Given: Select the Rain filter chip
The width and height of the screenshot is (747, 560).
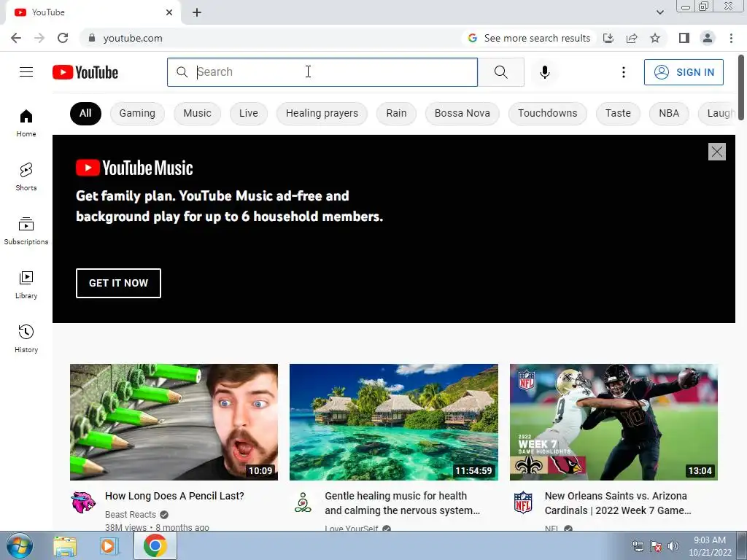Looking at the screenshot, I should point(396,113).
